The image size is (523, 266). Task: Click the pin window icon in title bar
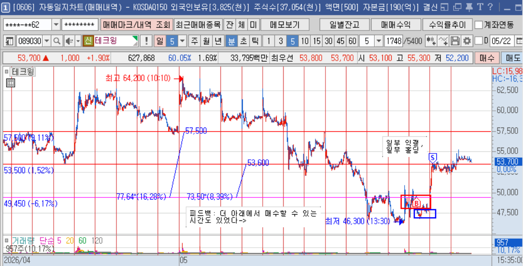point(469,7)
